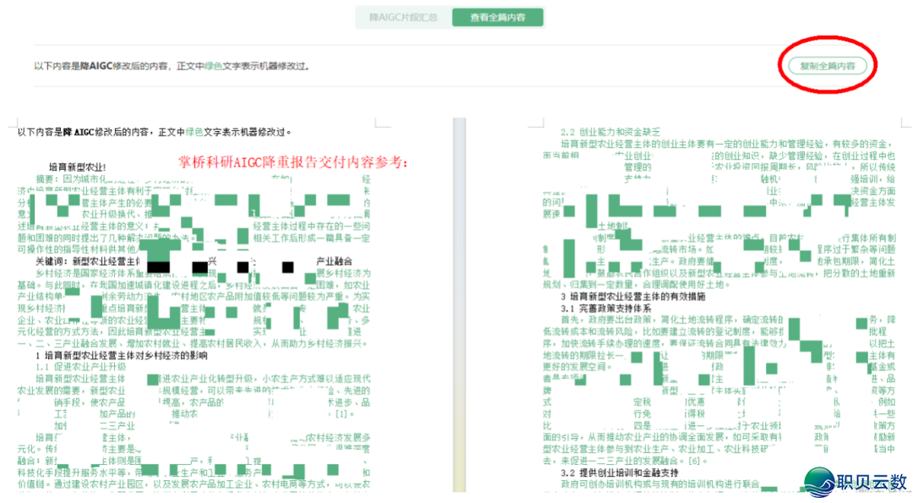Image resolution: width=913 pixels, height=503 pixels.
Task: Click the red 掌桥科研AIGC降重报告 heading
Action: [293, 161]
